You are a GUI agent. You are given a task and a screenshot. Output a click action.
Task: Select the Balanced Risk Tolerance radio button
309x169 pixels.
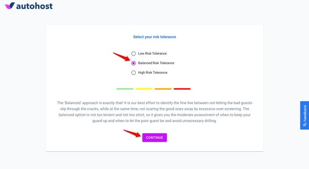click(x=133, y=63)
